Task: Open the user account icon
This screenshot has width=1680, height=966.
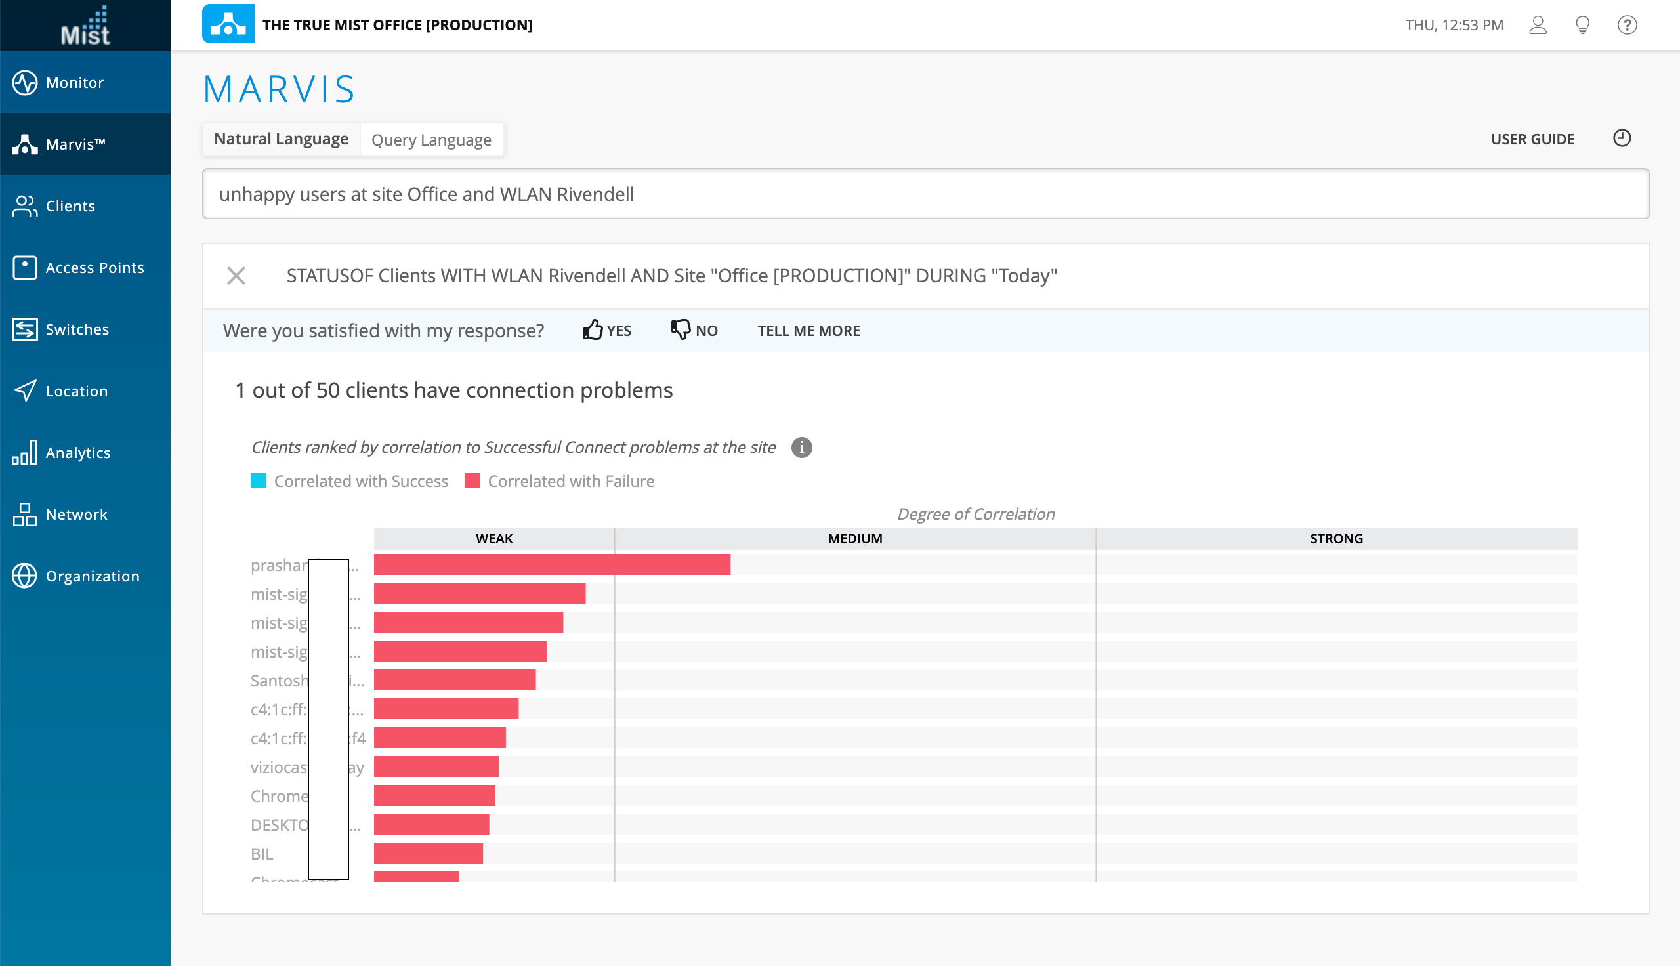Action: click(x=1538, y=25)
